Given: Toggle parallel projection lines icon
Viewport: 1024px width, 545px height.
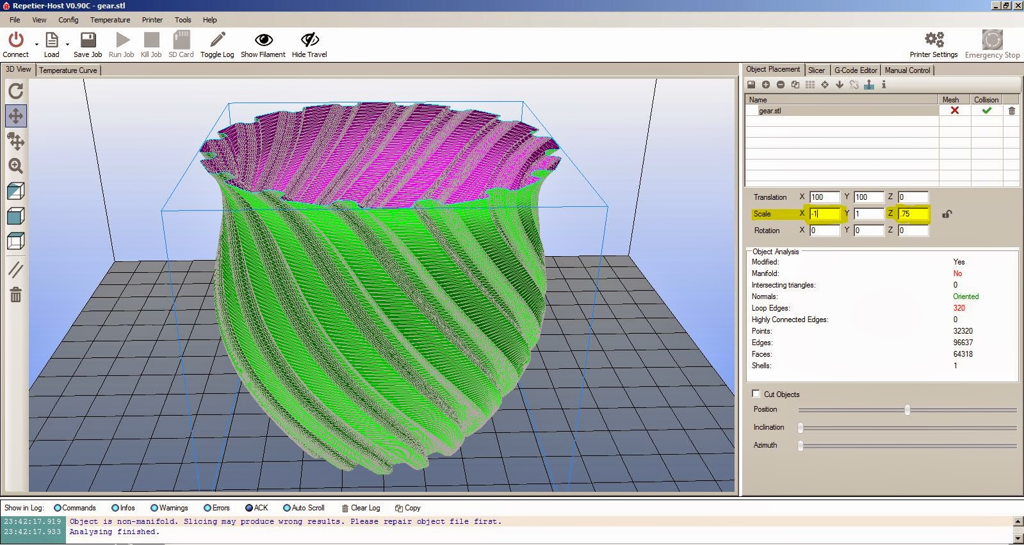Looking at the screenshot, I should (x=16, y=270).
